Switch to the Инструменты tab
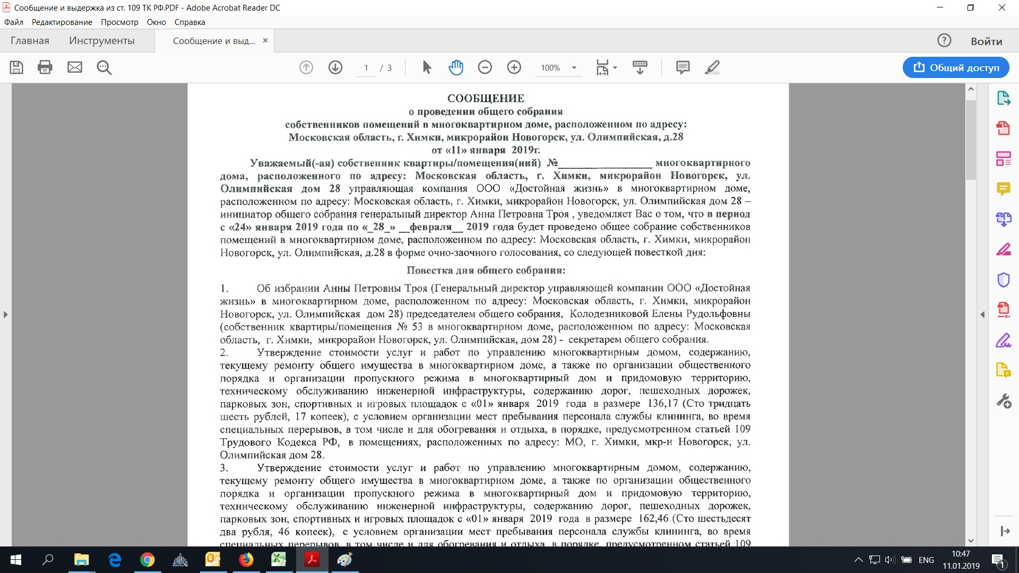This screenshot has width=1019, height=573. (101, 41)
